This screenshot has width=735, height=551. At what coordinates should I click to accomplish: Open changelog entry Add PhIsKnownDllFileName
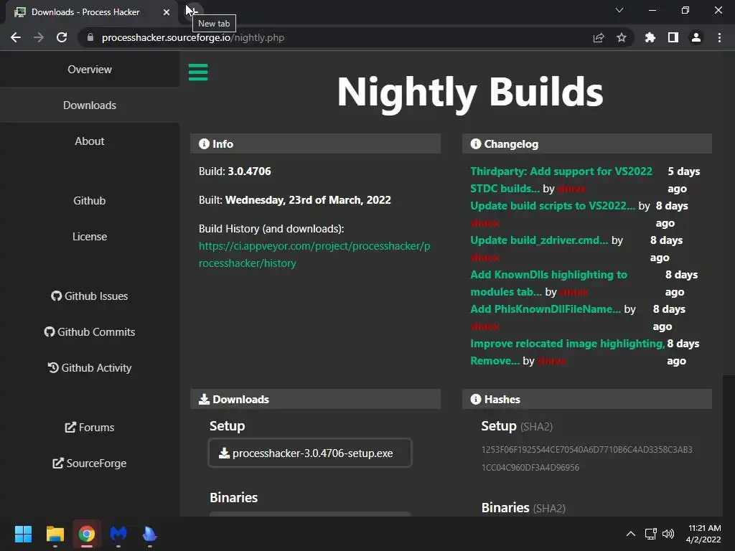[x=546, y=309]
